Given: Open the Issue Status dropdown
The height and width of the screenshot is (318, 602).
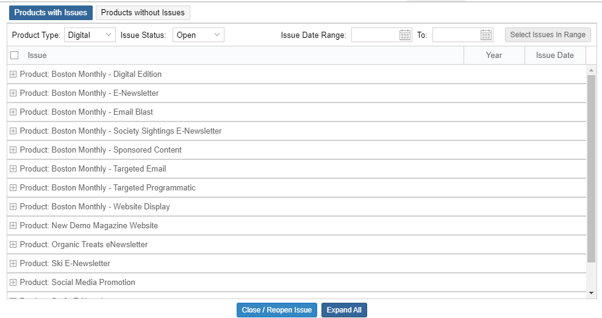Looking at the screenshot, I should pyautogui.click(x=198, y=35).
